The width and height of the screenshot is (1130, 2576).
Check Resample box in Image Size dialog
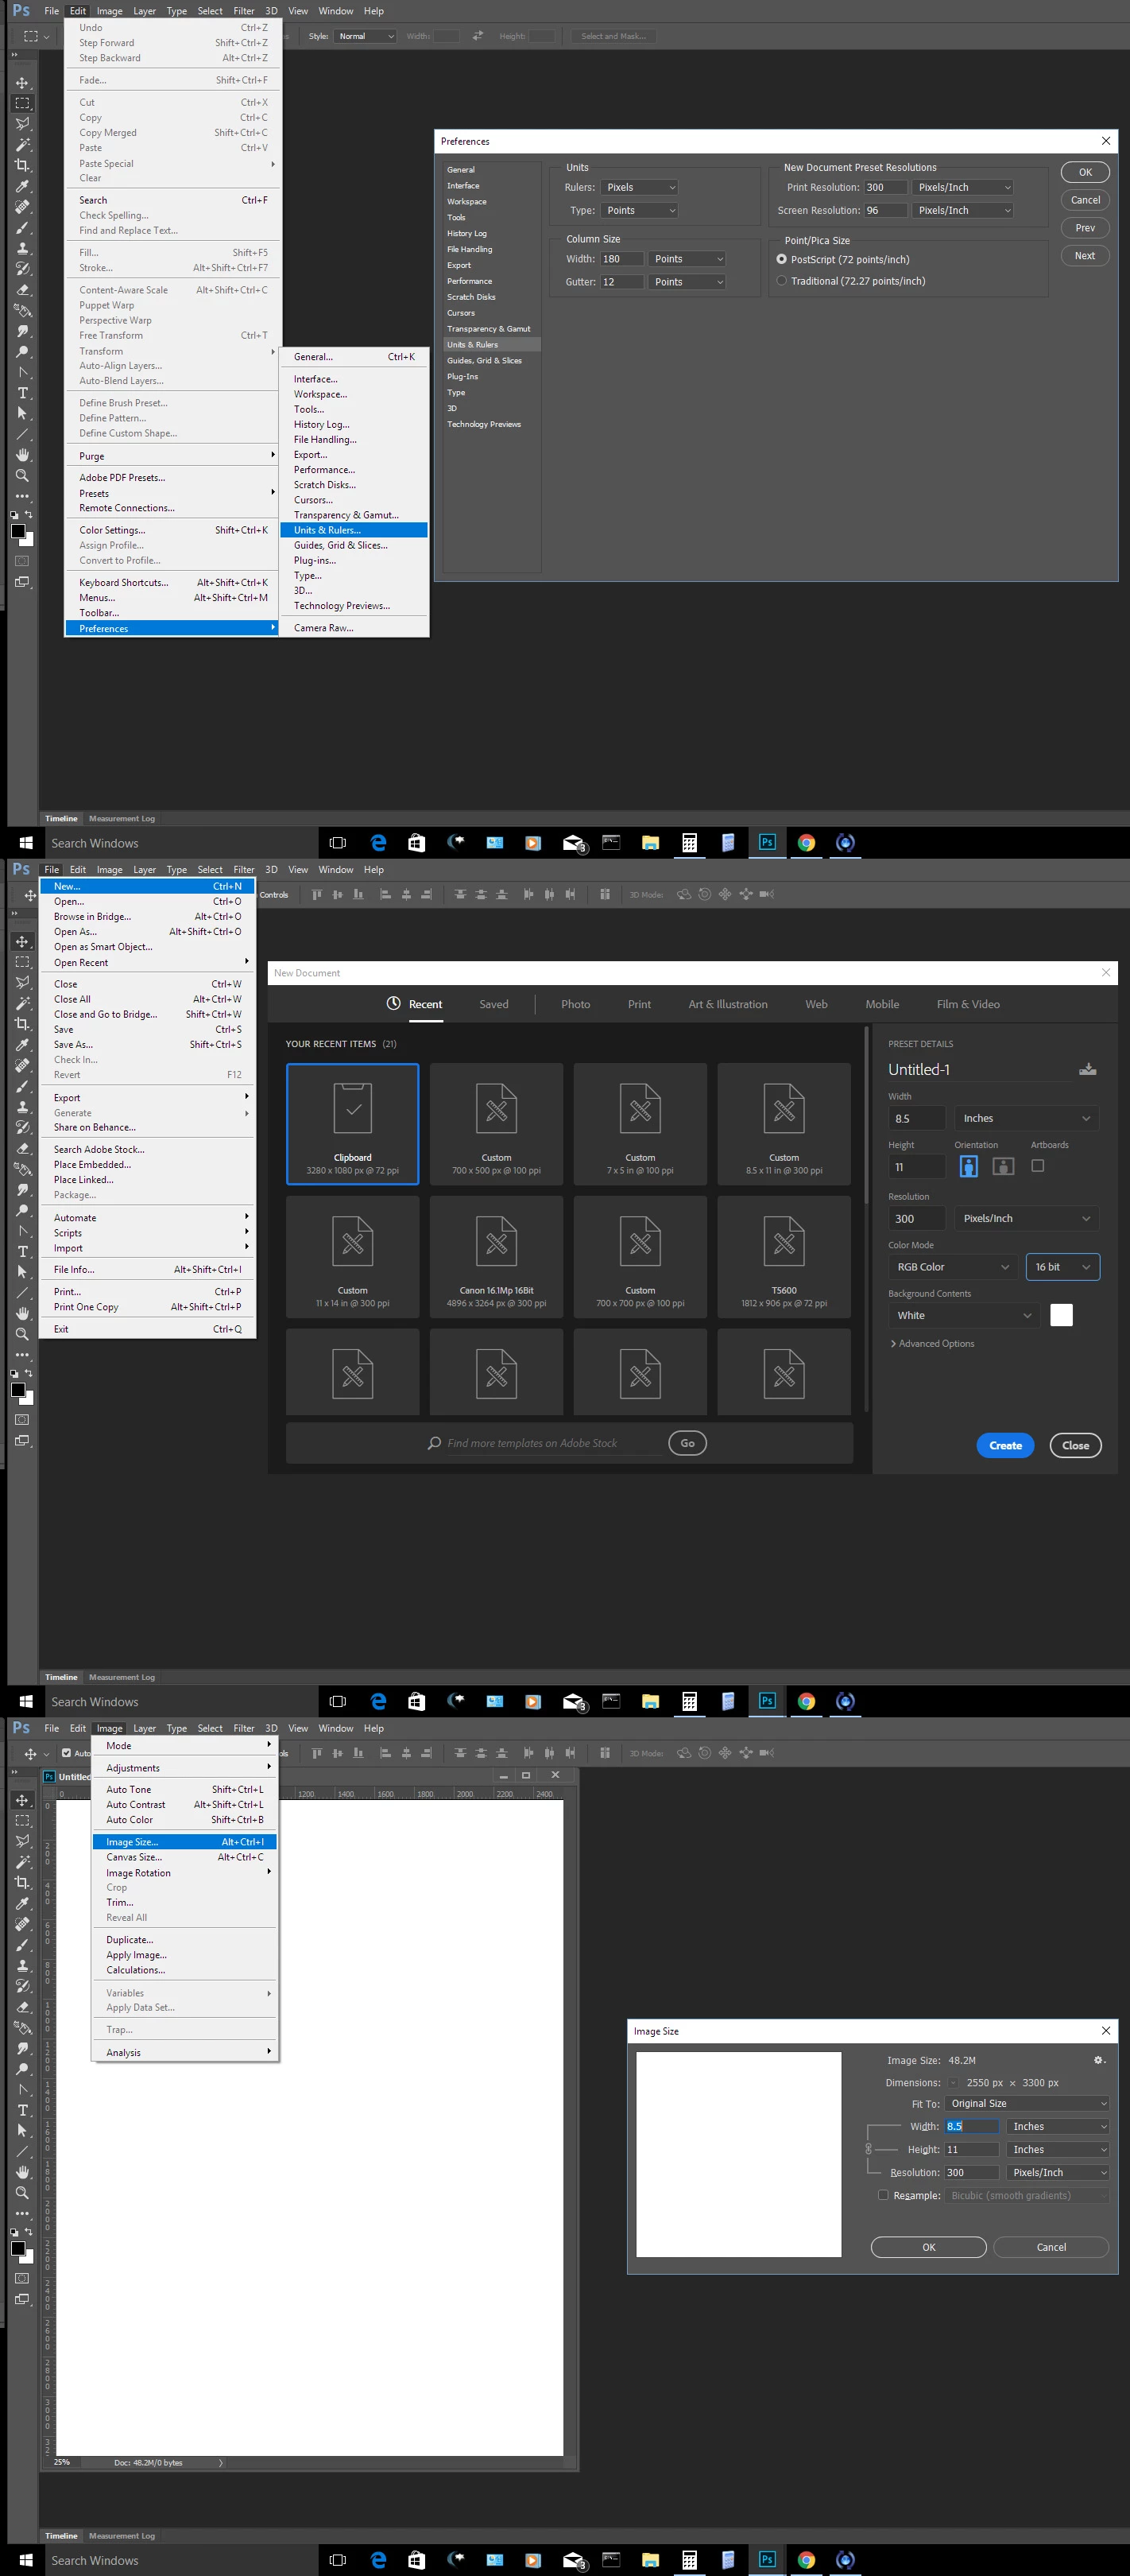pyautogui.click(x=883, y=2195)
